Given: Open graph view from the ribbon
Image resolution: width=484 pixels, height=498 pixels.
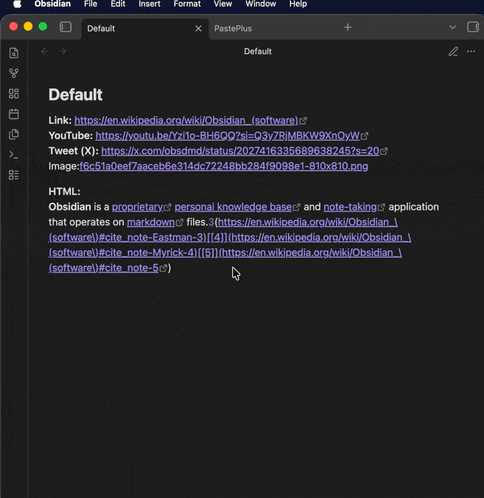Looking at the screenshot, I should tap(14, 73).
